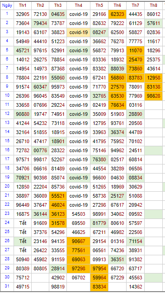Screen dimensions: 165x293
Task: Click the cell 69063
Action: [x=79, y=259]
